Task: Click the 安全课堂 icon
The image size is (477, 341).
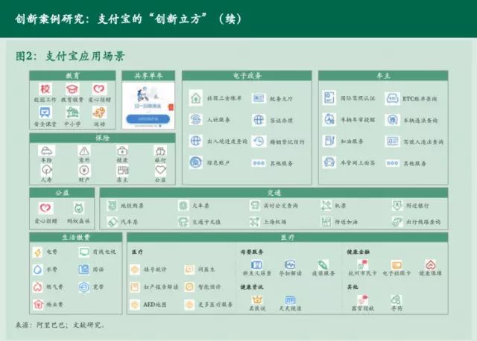Action: [45, 112]
